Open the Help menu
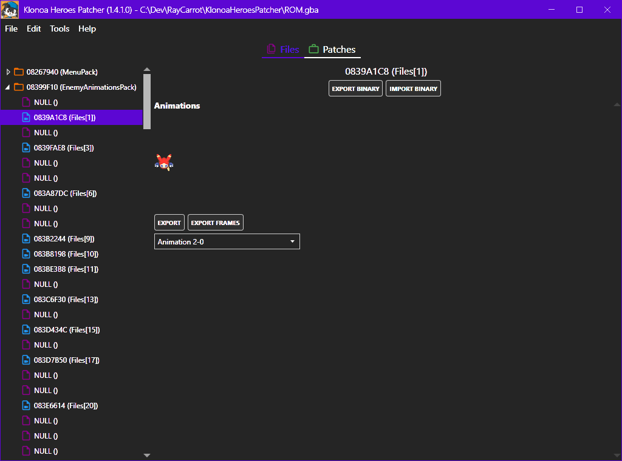The width and height of the screenshot is (622, 461). (87, 29)
